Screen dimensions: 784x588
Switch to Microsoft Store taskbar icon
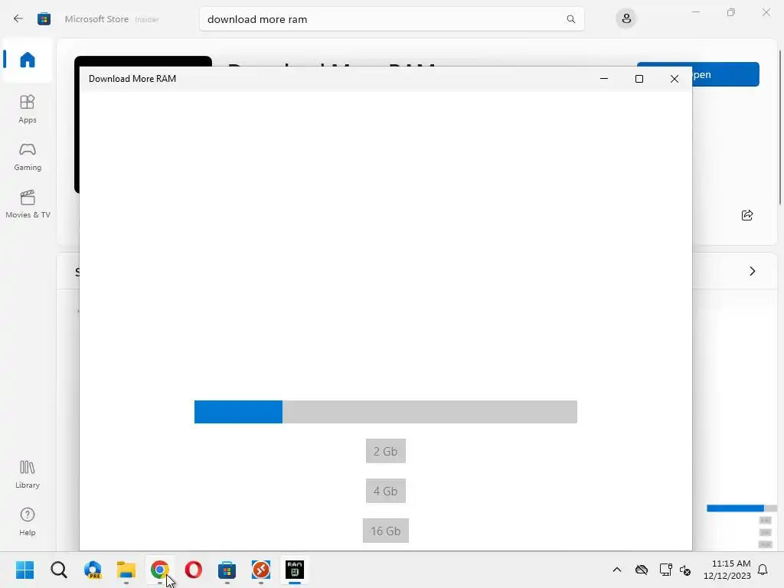[227, 570]
